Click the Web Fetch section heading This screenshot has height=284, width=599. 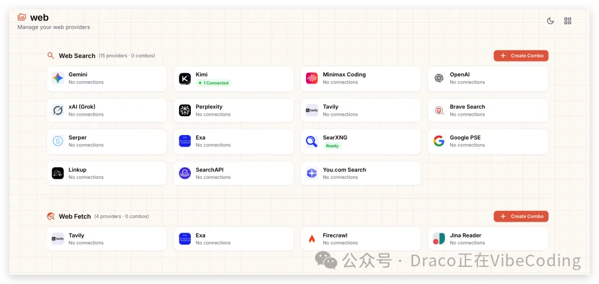click(75, 216)
